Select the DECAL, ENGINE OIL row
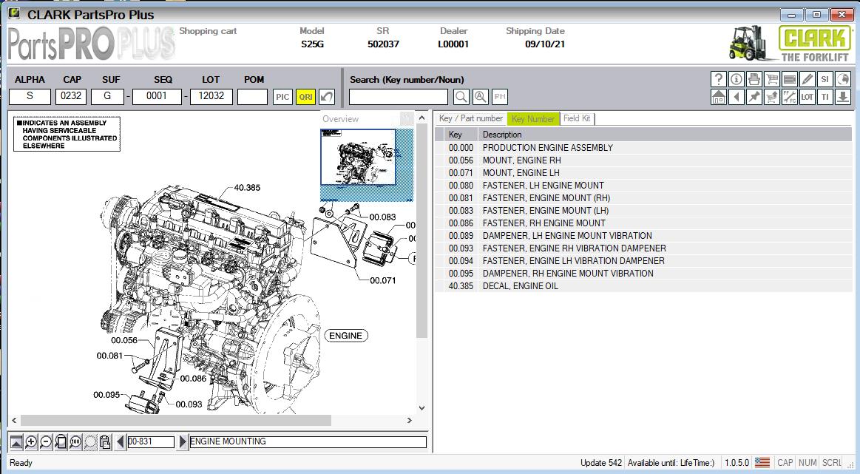 (520, 286)
